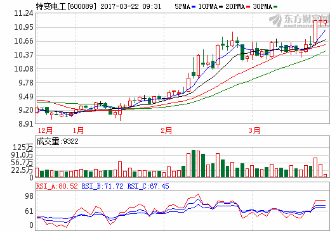Click the RSI_C:67.45 indicator label
The height and width of the screenshot is (231, 330).
point(148,186)
